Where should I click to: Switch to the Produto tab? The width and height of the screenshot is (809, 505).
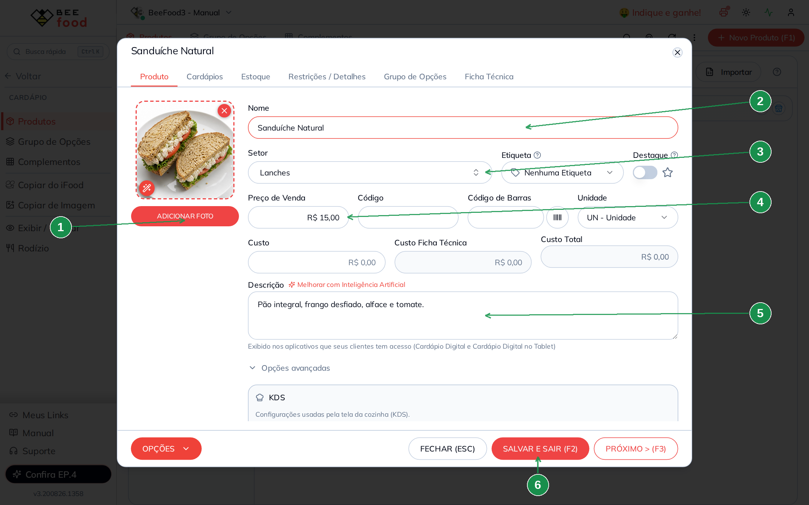(154, 77)
